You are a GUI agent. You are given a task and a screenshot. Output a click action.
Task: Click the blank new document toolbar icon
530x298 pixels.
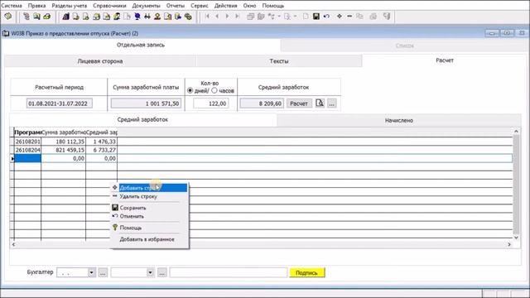[x=306, y=17]
